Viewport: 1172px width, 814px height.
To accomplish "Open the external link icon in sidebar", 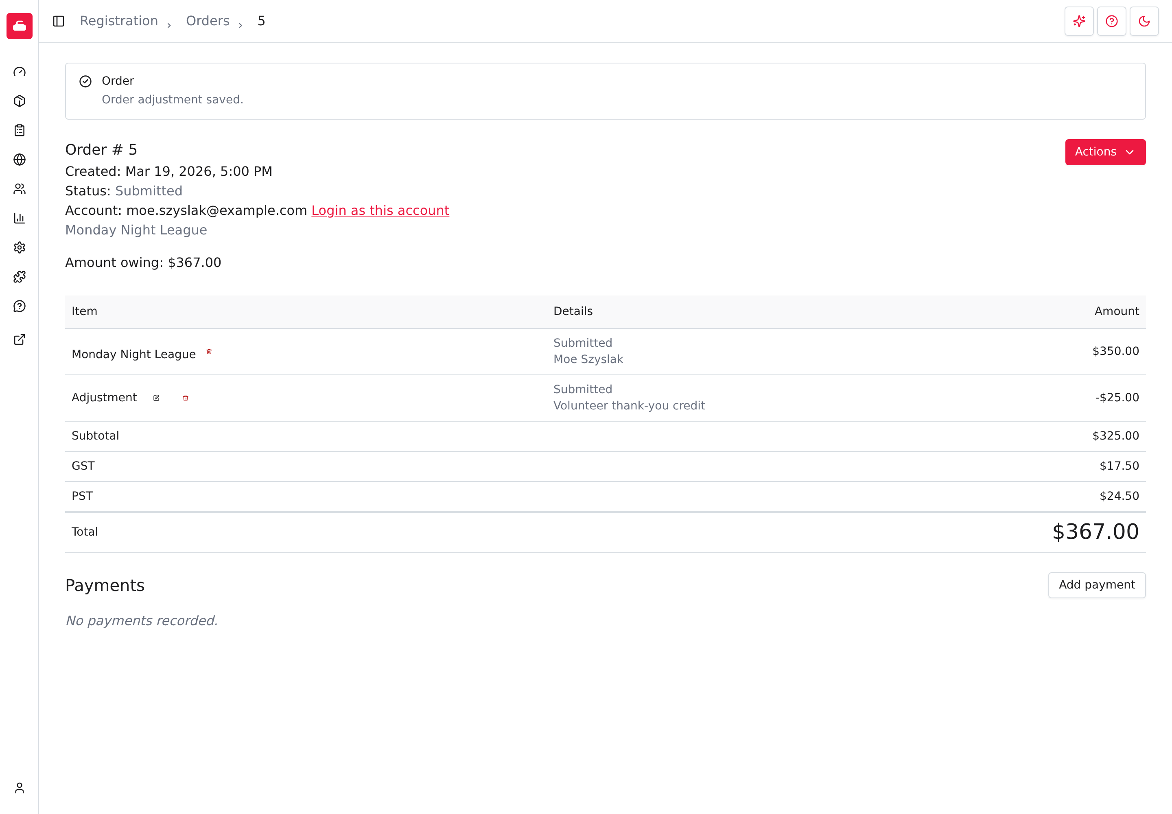I will pyautogui.click(x=20, y=340).
